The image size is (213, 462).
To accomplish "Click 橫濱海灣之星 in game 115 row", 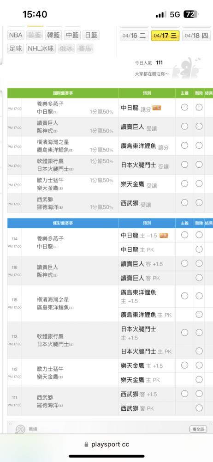I will (53, 300).
